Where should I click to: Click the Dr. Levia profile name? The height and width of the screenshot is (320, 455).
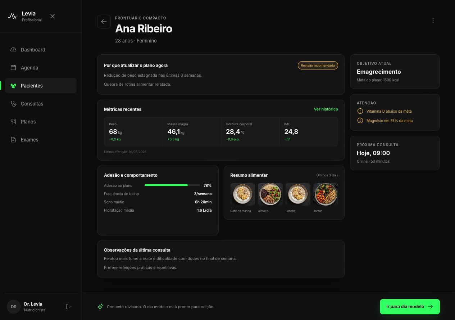[x=33, y=304]
